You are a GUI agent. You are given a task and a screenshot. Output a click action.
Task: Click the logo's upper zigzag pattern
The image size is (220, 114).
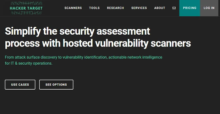tap(26, 3)
